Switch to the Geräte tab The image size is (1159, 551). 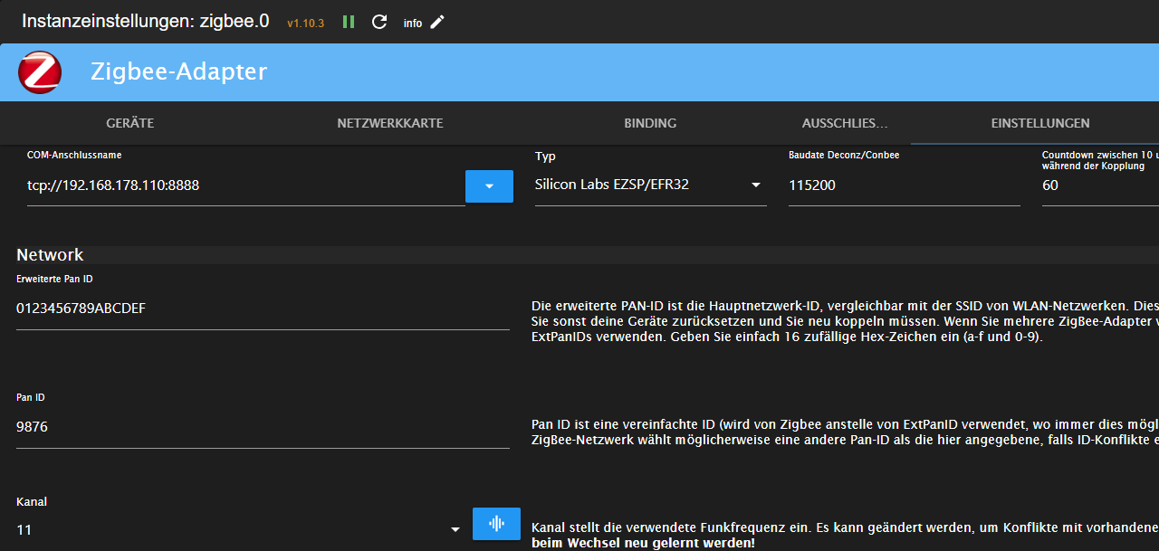point(129,123)
